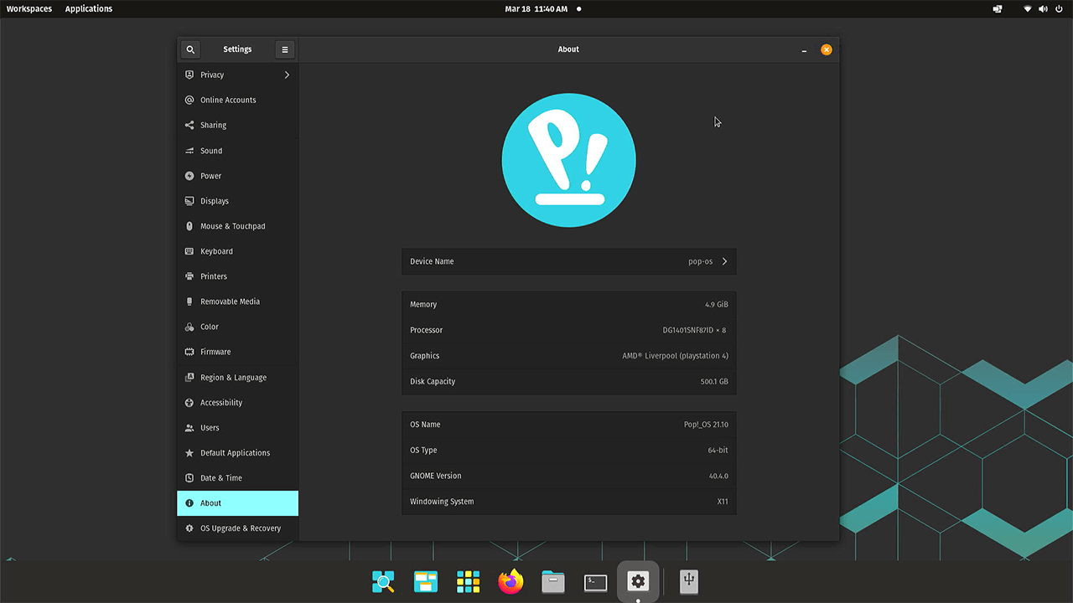Screen dimensions: 1073x603
Task: Expand the Privacy submenu chevron
Action: 287,75
